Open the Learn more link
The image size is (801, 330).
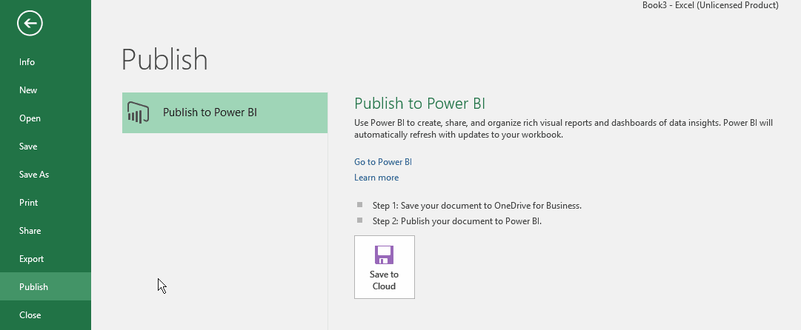click(x=376, y=178)
